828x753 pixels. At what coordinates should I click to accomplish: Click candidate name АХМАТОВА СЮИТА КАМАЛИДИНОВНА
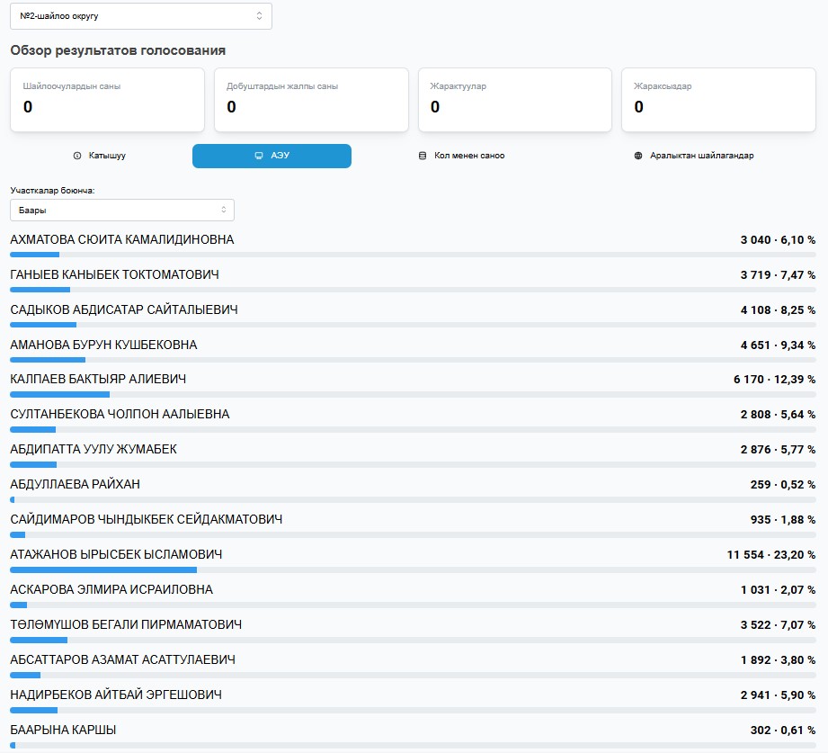(121, 240)
